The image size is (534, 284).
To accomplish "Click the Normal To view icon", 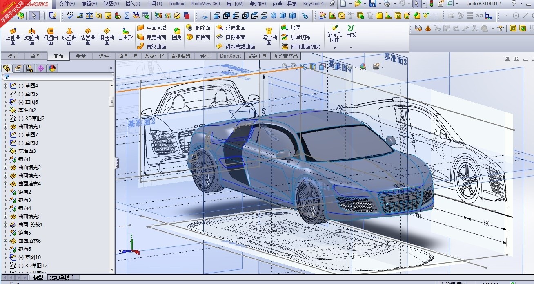I will coord(205,16).
